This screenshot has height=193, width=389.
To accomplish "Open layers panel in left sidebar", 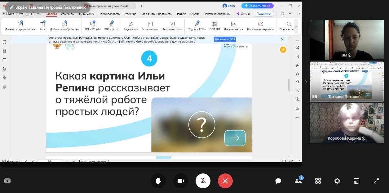I will point(4,87).
